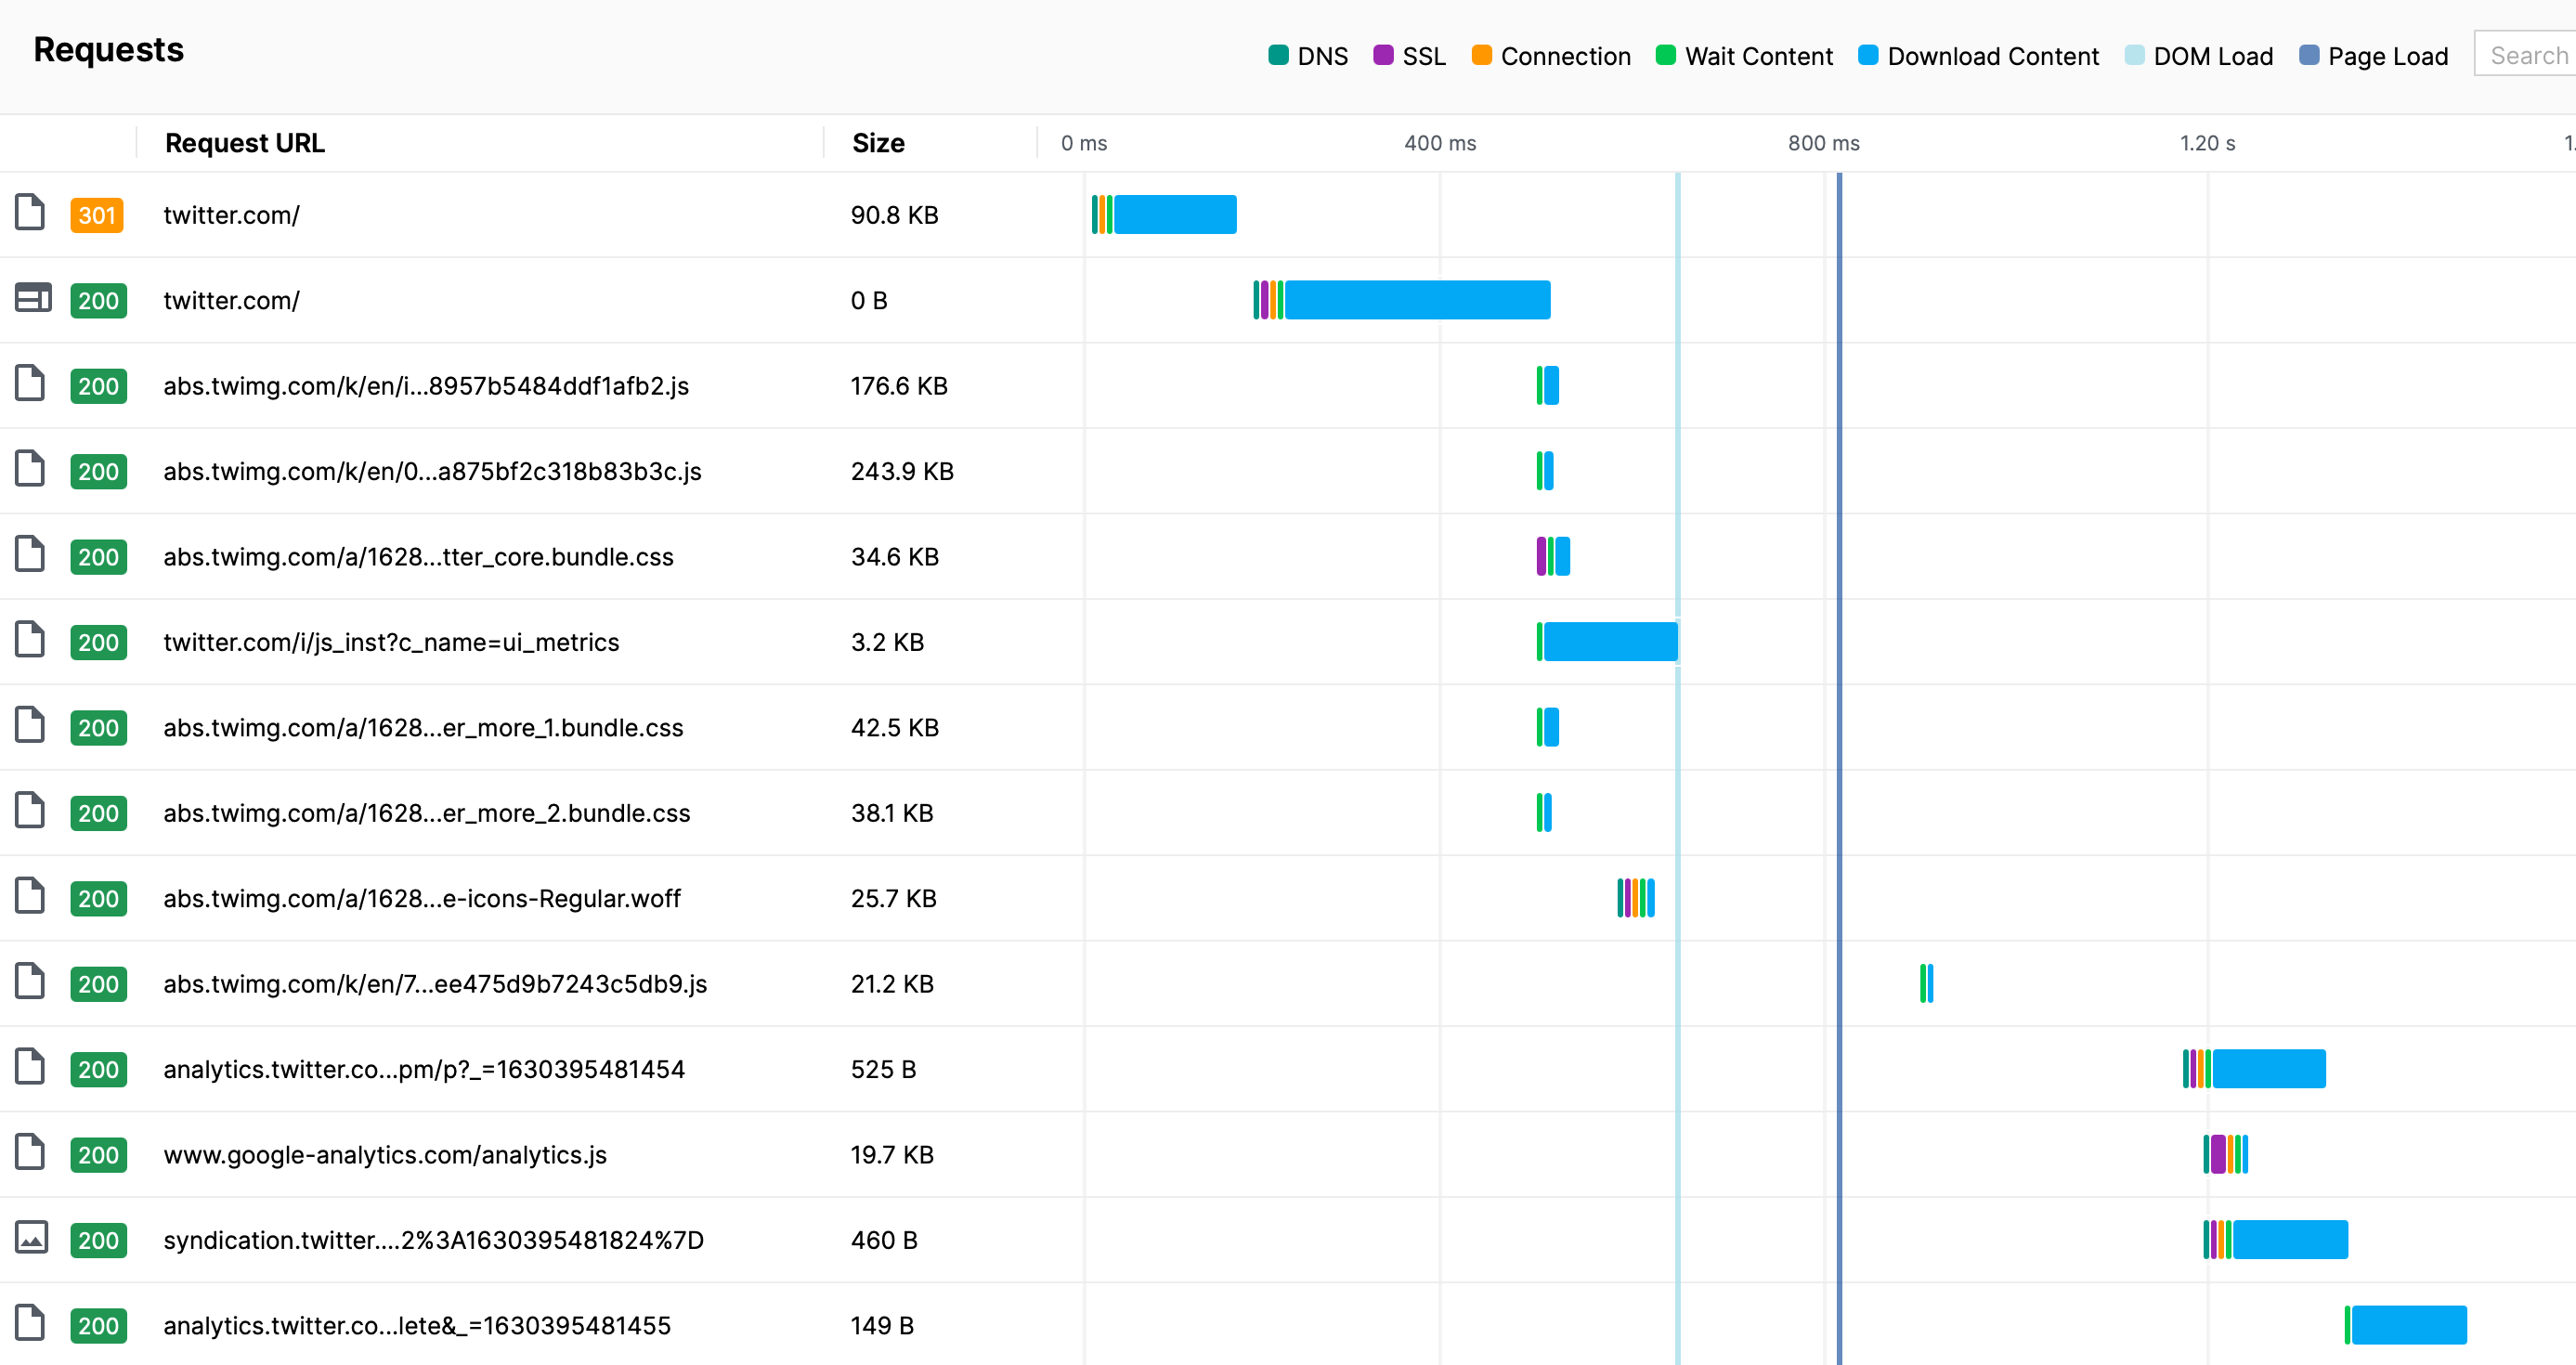The width and height of the screenshot is (2576, 1365).
Task: Click the web page icon on the 0 B twitter.com/ row
Action: tap(33, 298)
